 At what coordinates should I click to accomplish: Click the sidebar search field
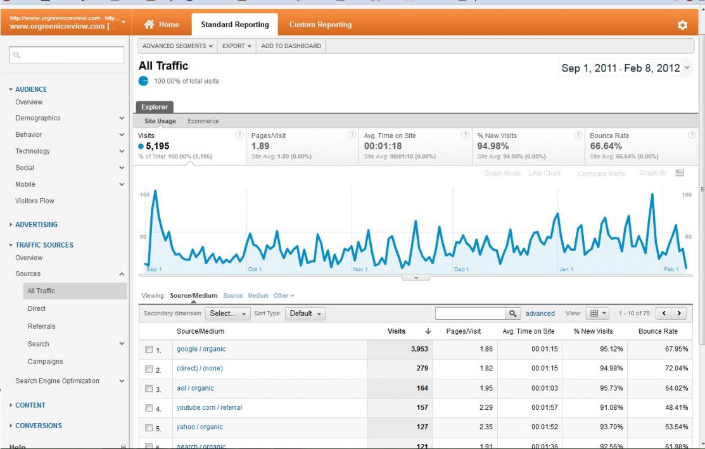coord(67,55)
